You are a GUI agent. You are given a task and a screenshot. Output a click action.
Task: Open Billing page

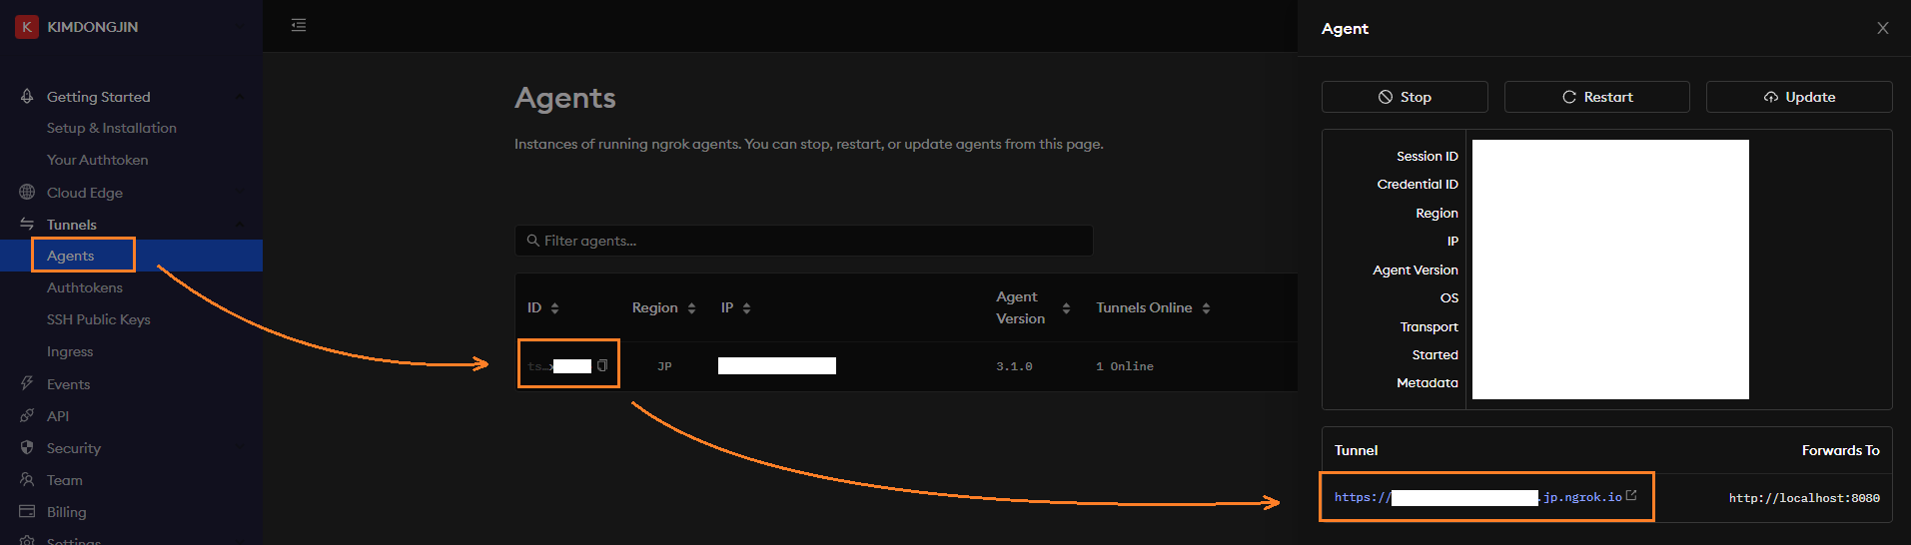[x=67, y=512]
